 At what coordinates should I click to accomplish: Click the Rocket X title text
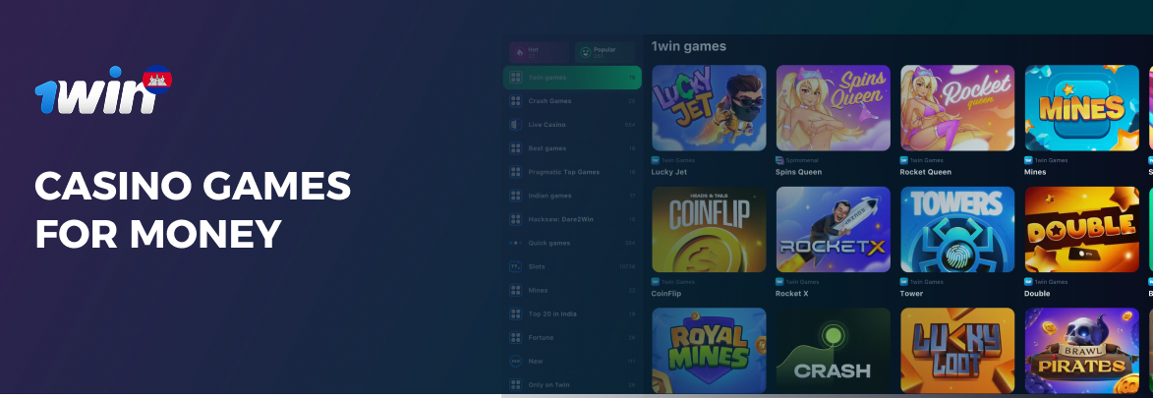click(792, 294)
